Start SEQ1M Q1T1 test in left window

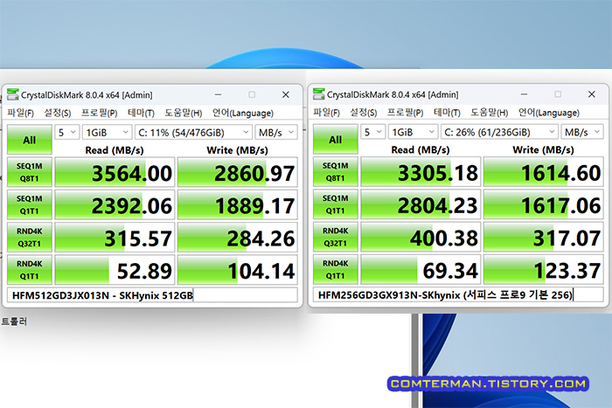coord(30,205)
